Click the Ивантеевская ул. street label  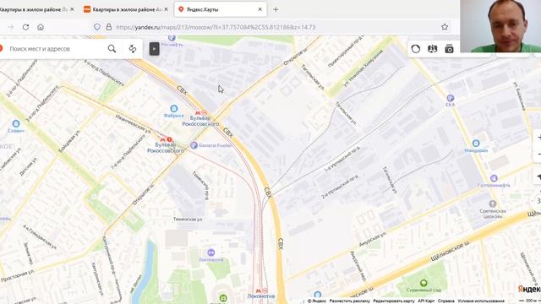[134, 124]
